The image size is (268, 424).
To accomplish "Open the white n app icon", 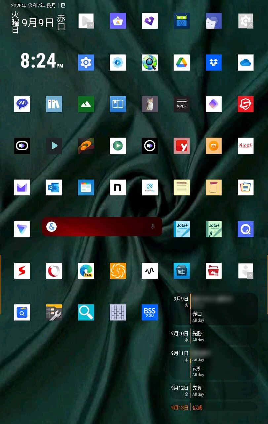I will [x=118, y=187].
